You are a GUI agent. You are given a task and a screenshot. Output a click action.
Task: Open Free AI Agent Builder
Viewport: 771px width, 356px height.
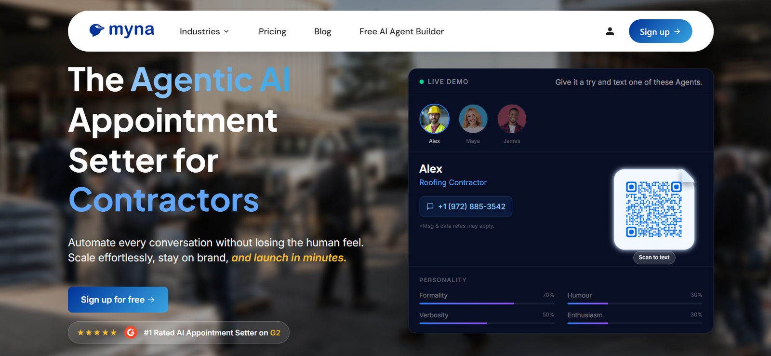[x=401, y=31]
